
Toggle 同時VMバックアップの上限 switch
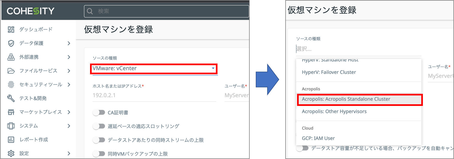coord(99,154)
